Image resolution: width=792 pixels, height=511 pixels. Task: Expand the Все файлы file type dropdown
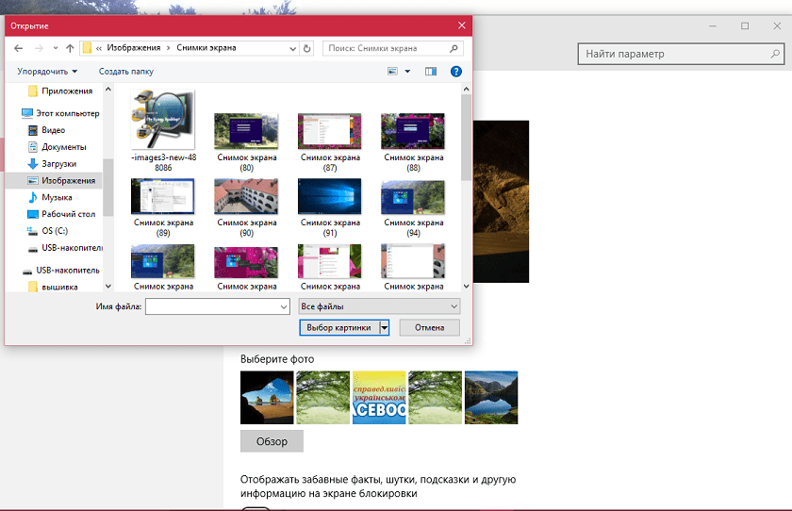click(378, 306)
